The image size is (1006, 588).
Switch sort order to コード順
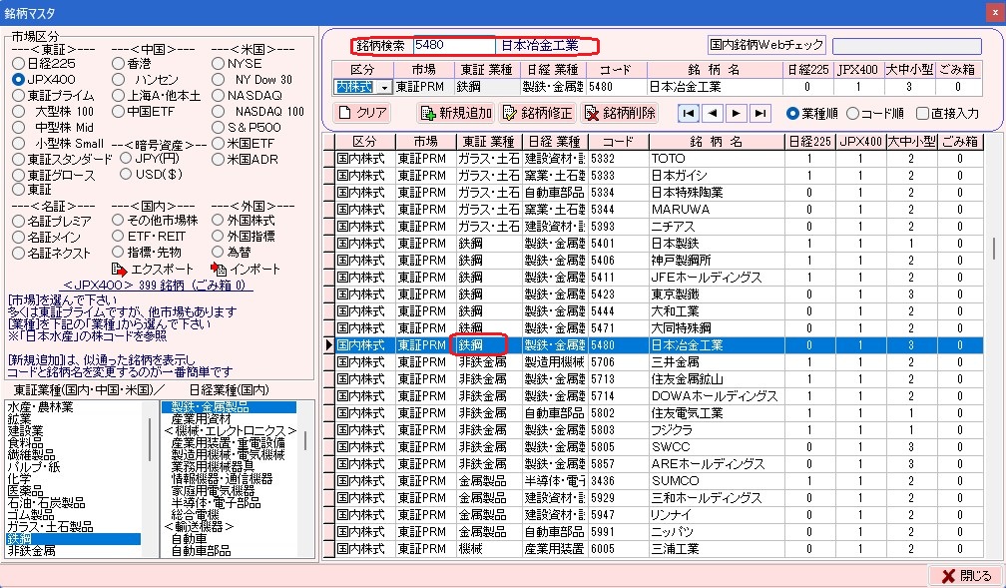coord(851,113)
